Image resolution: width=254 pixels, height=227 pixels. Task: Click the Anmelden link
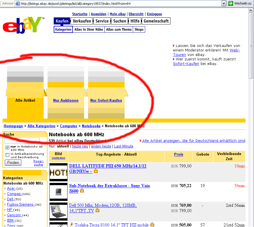[x=98, y=14]
